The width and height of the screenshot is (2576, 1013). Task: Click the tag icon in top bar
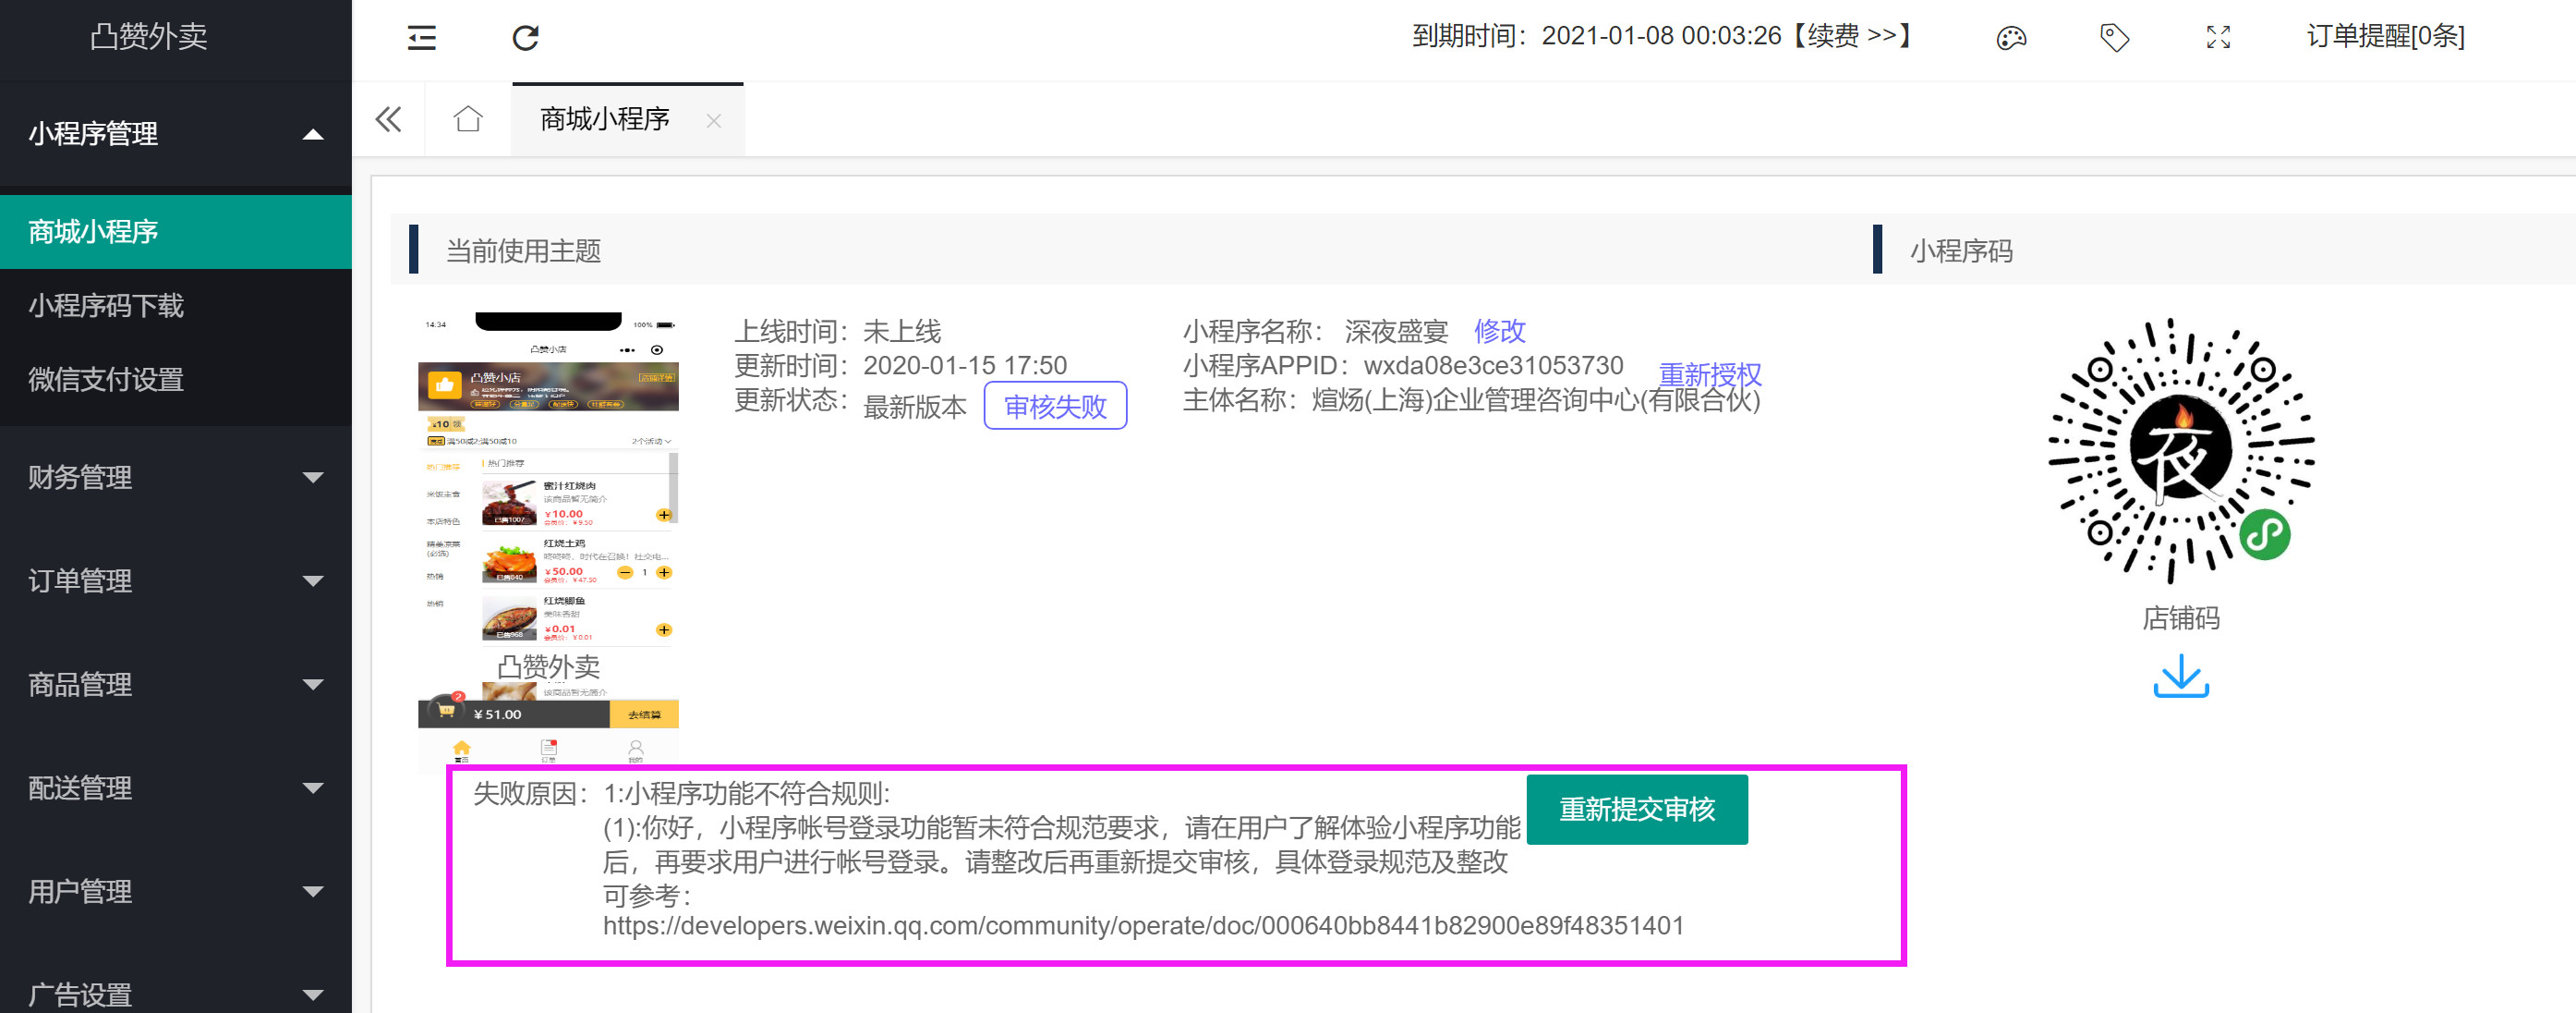pos(2114,38)
